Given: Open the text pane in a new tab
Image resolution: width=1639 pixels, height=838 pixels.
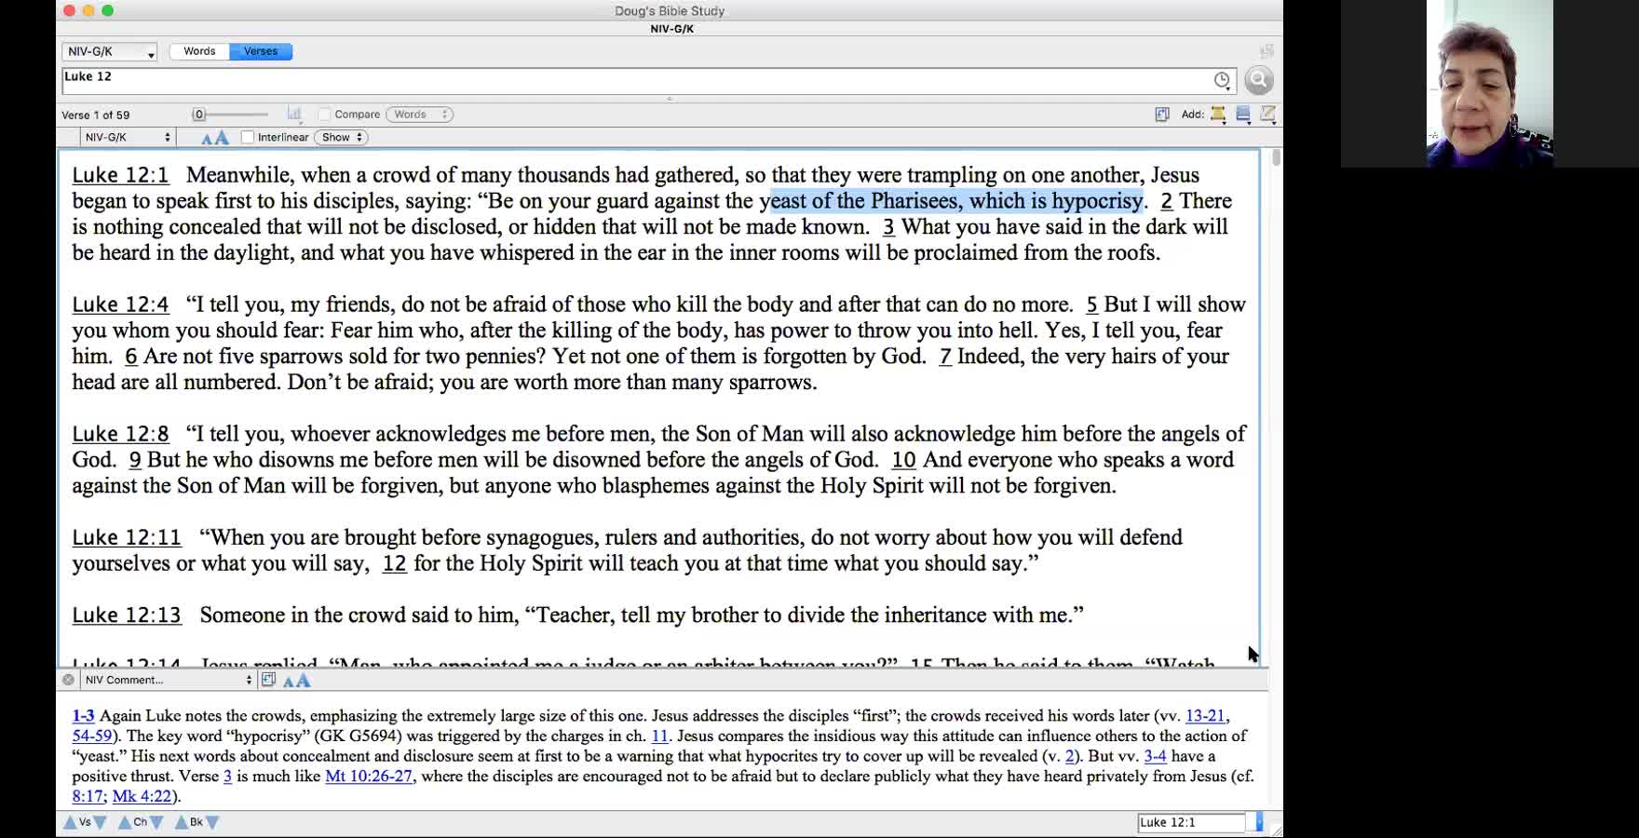Looking at the screenshot, I should point(1162,115).
